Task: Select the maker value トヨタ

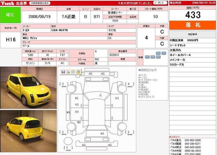Action: point(26,30)
